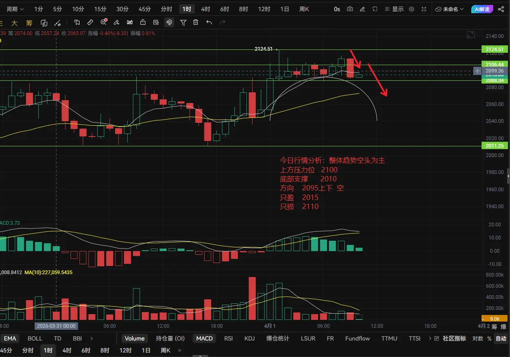Image resolution: width=510 pixels, height=357 pixels.
Task: Toggle the drawing lock icon
Action: click(x=143, y=23)
